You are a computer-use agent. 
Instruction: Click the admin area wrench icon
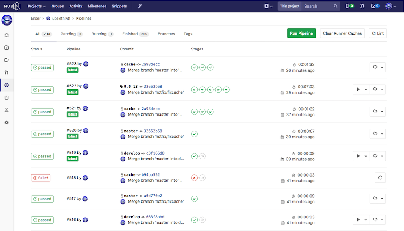(140, 6)
